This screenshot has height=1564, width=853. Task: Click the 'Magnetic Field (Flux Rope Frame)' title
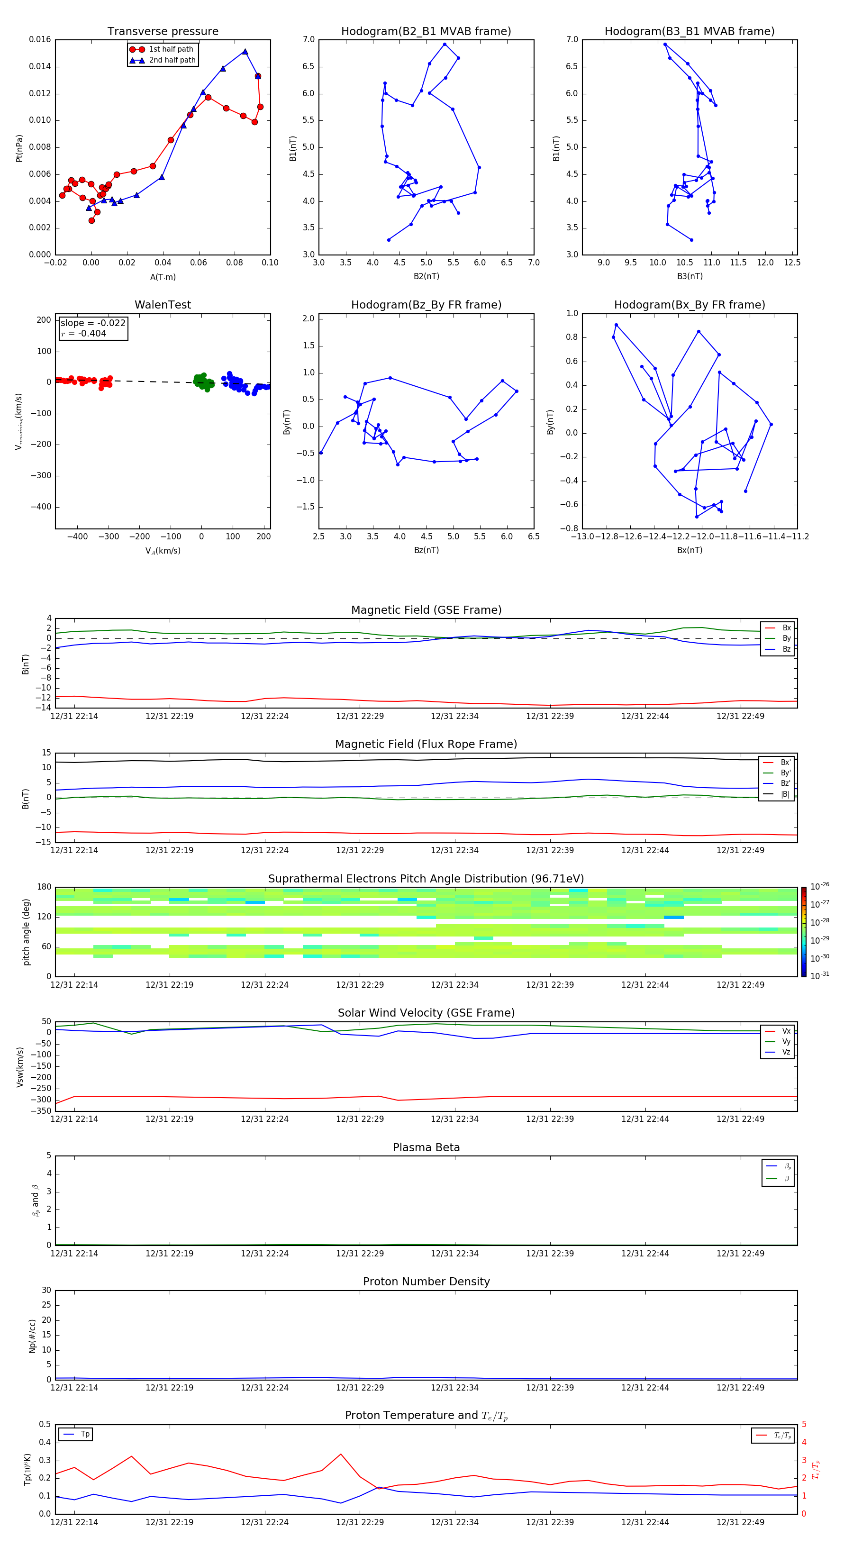click(x=426, y=745)
